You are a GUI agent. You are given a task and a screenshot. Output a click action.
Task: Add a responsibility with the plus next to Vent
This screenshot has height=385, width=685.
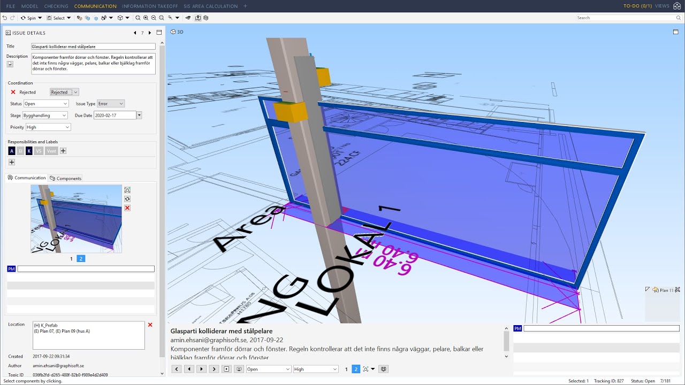coord(63,151)
